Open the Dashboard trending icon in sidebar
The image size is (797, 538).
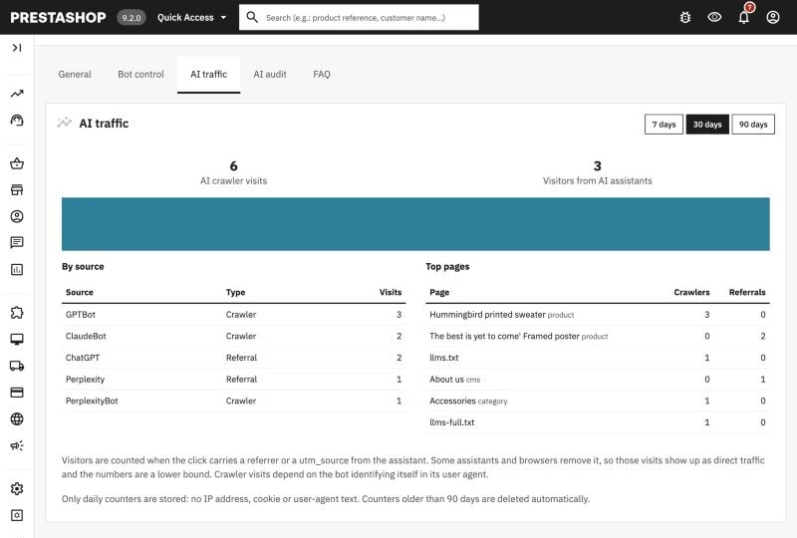pyautogui.click(x=17, y=94)
